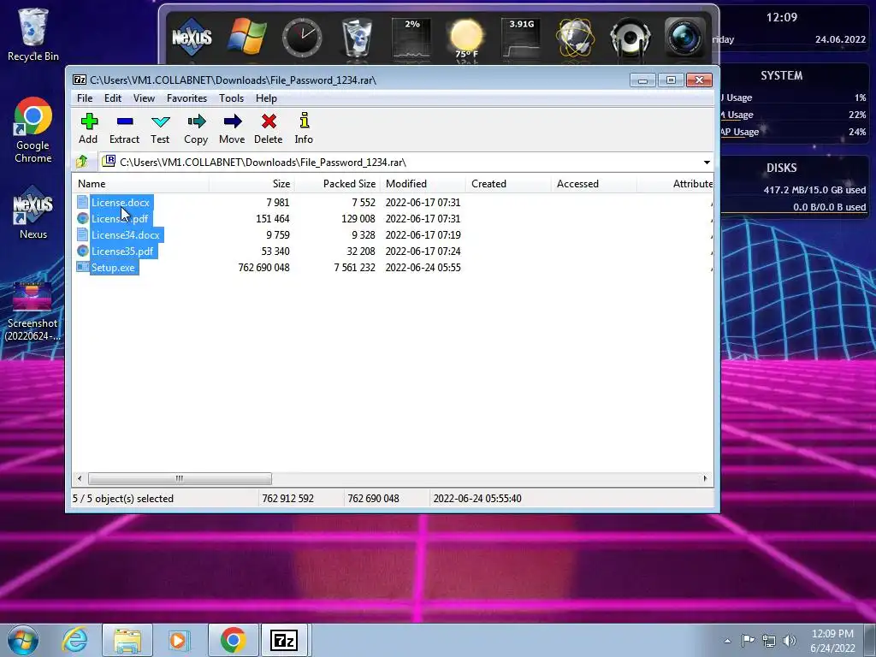This screenshot has width=876, height=657.
Task: Click the sun weather dock icon
Action: pyautogui.click(x=466, y=37)
